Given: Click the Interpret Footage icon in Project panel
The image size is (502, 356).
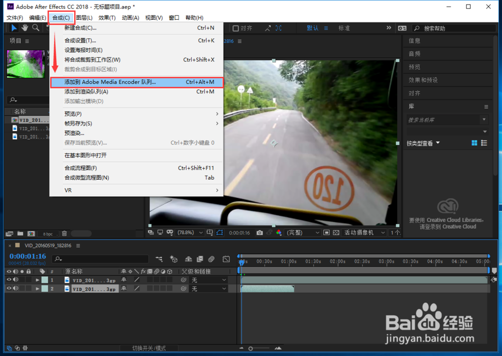Looking at the screenshot, I should coord(9,233).
